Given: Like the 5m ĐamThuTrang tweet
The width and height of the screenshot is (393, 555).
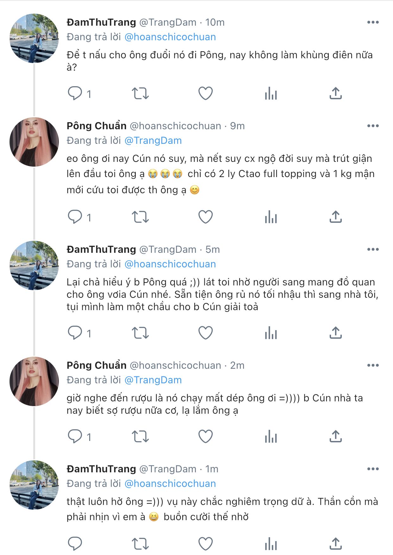Looking at the screenshot, I should click(x=205, y=333).
